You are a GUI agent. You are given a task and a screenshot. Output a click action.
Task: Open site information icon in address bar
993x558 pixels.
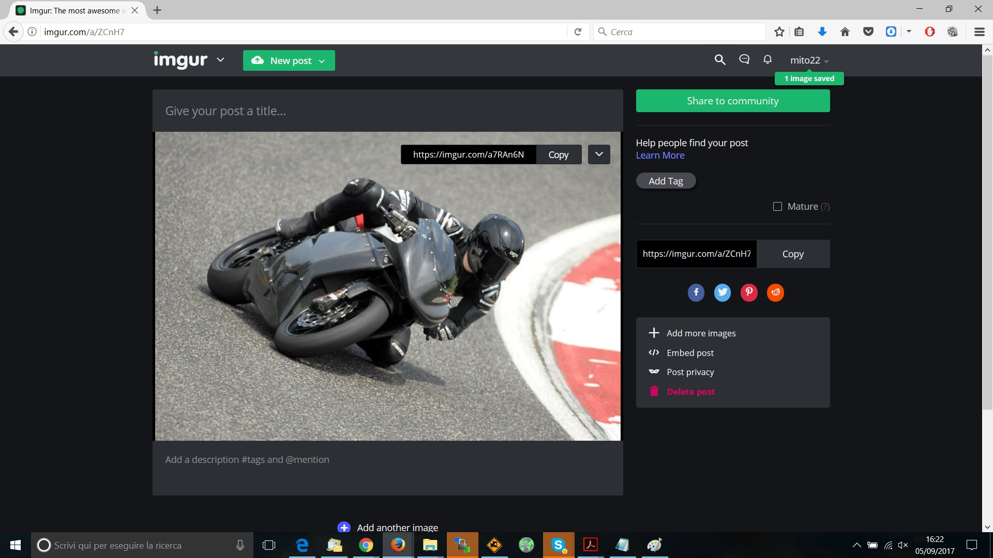(32, 32)
